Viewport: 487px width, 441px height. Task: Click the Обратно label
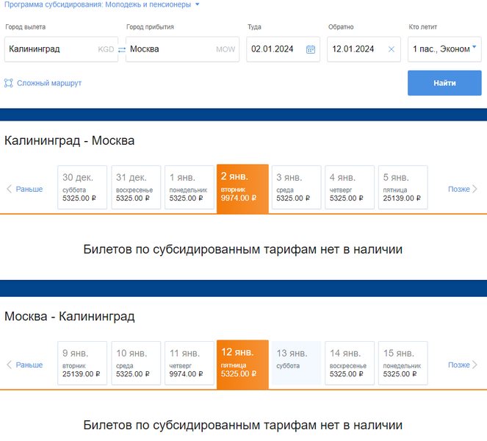(341, 27)
